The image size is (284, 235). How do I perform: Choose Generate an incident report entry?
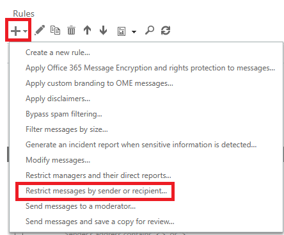click(141, 145)
